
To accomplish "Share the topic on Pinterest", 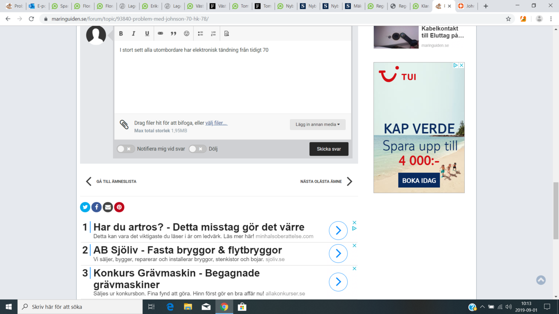I will click(119, 207).
